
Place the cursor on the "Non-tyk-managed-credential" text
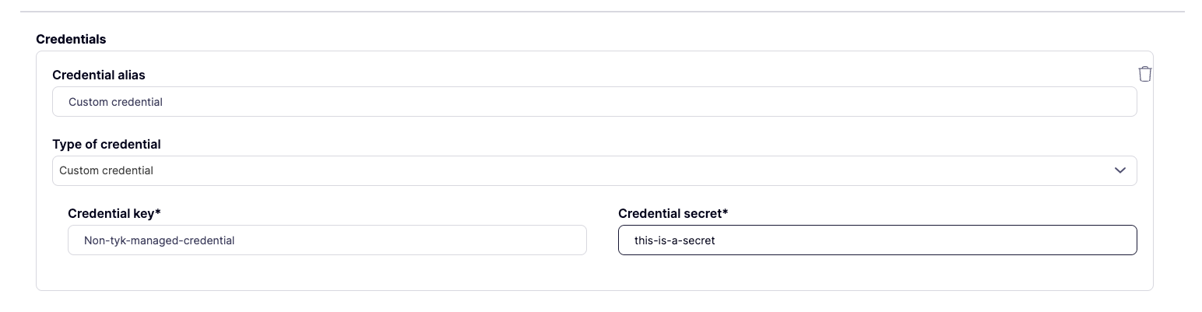[x=159, y=240]
